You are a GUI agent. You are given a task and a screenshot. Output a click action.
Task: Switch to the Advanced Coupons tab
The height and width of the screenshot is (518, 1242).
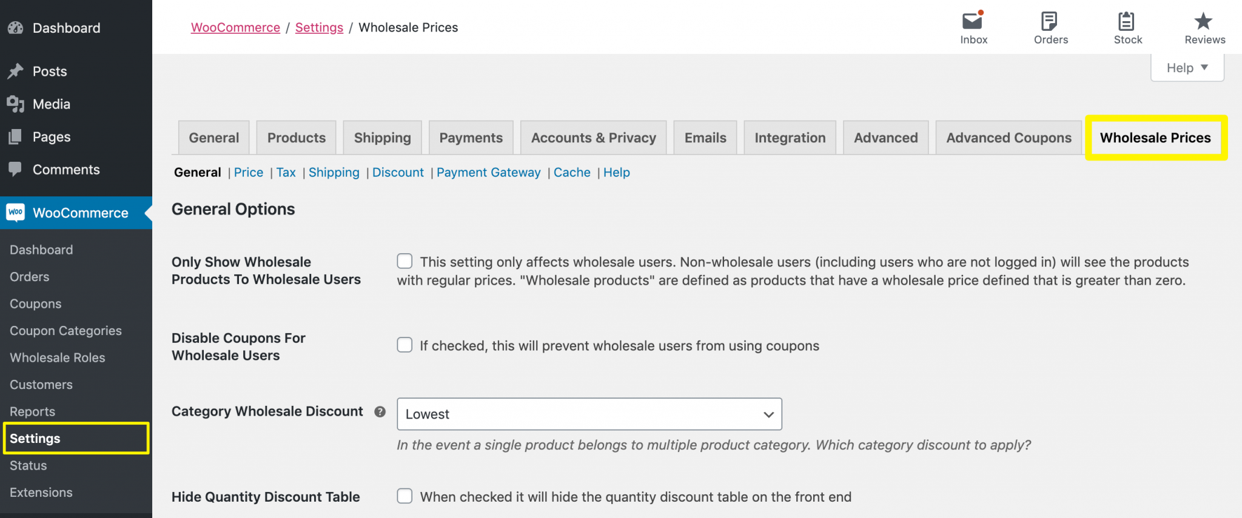coord(1009,138)
